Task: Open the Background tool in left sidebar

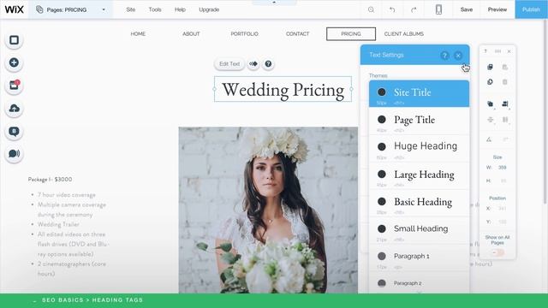Action: (14, 40)
